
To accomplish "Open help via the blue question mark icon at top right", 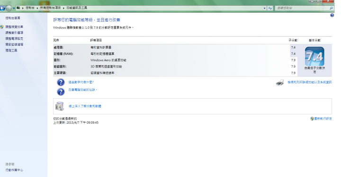I will [x=332, y=15].
